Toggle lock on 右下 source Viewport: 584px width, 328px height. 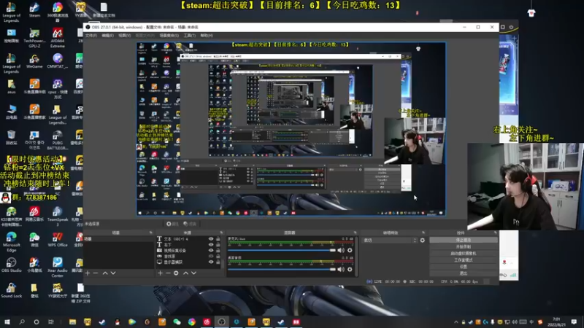click(x=218, y=245)
